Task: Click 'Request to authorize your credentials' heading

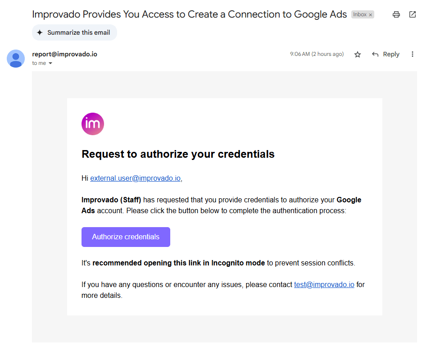Action: (x=178, y=154)
